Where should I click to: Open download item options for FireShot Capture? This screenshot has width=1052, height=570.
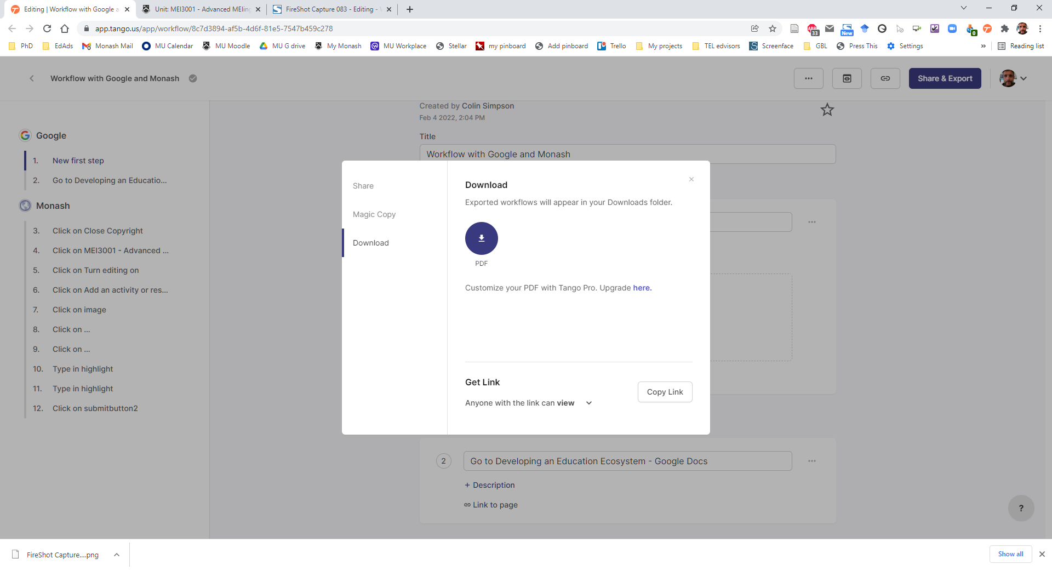point(117,555)
